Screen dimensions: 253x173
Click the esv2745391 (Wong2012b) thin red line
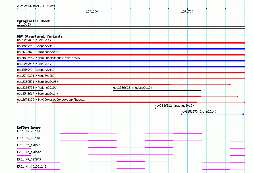131,78
